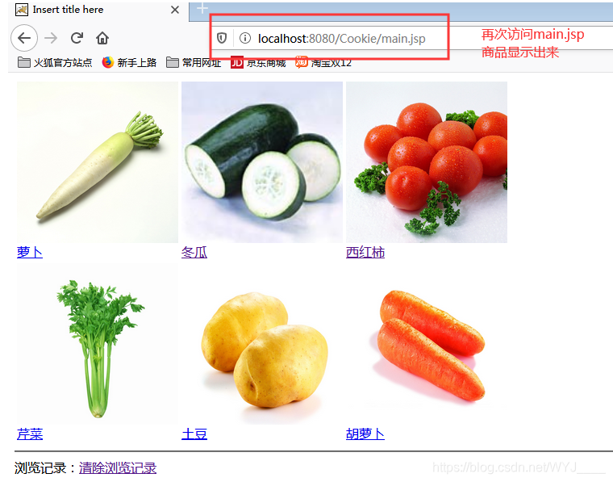
Task: Click the potatoes product image
Action: [262, 344]
